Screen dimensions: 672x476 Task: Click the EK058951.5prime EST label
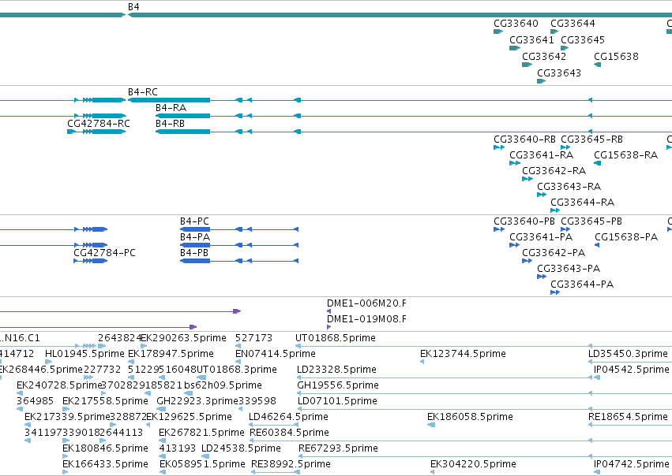202,464
